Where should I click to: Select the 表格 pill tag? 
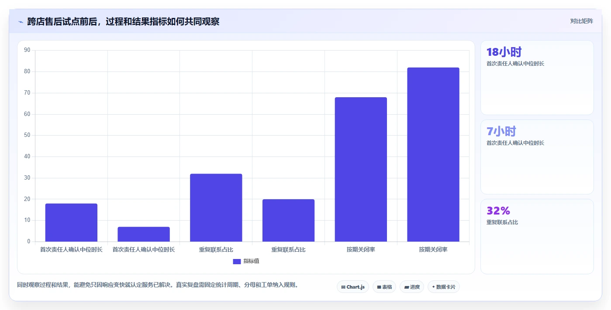pyautogui.click(x=384, y=287)
